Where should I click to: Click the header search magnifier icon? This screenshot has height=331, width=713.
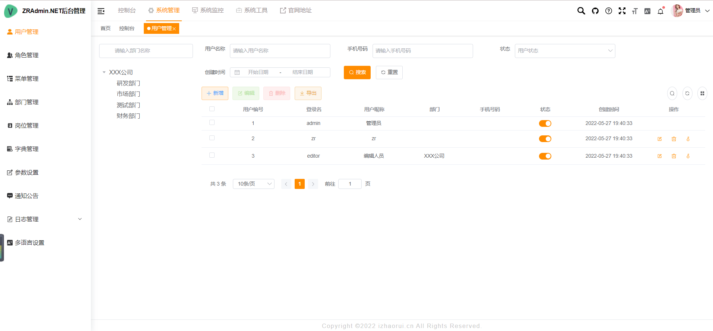pyautogui.click(x=581, y=11)
